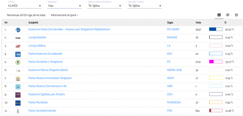Switch to table view icon
The image size is (243, 116).
coord(219,15)
